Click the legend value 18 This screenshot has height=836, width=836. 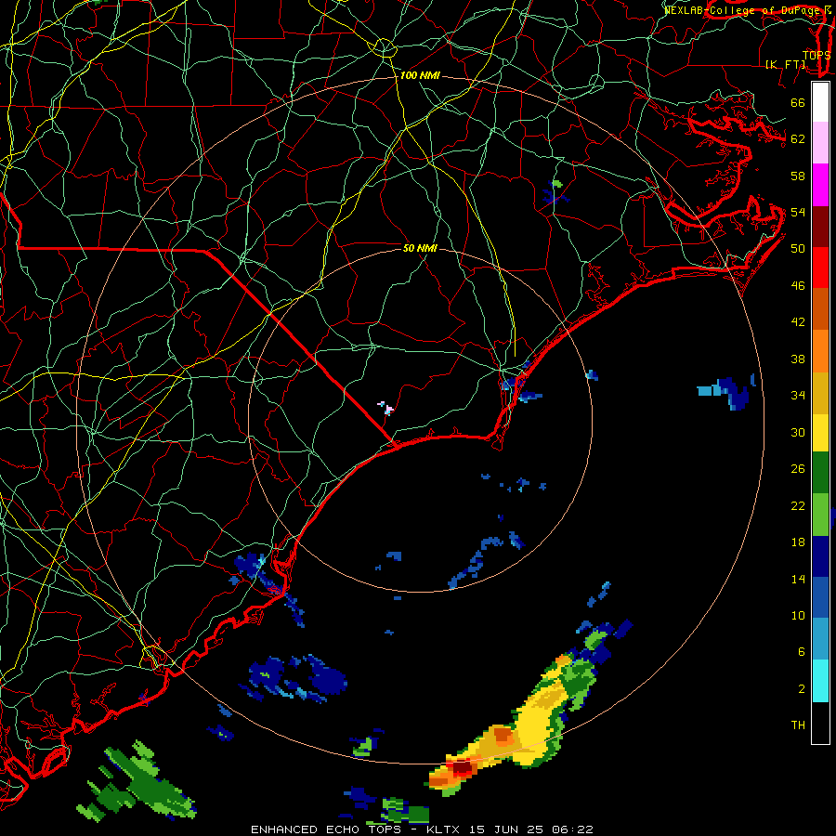point(798,542)
